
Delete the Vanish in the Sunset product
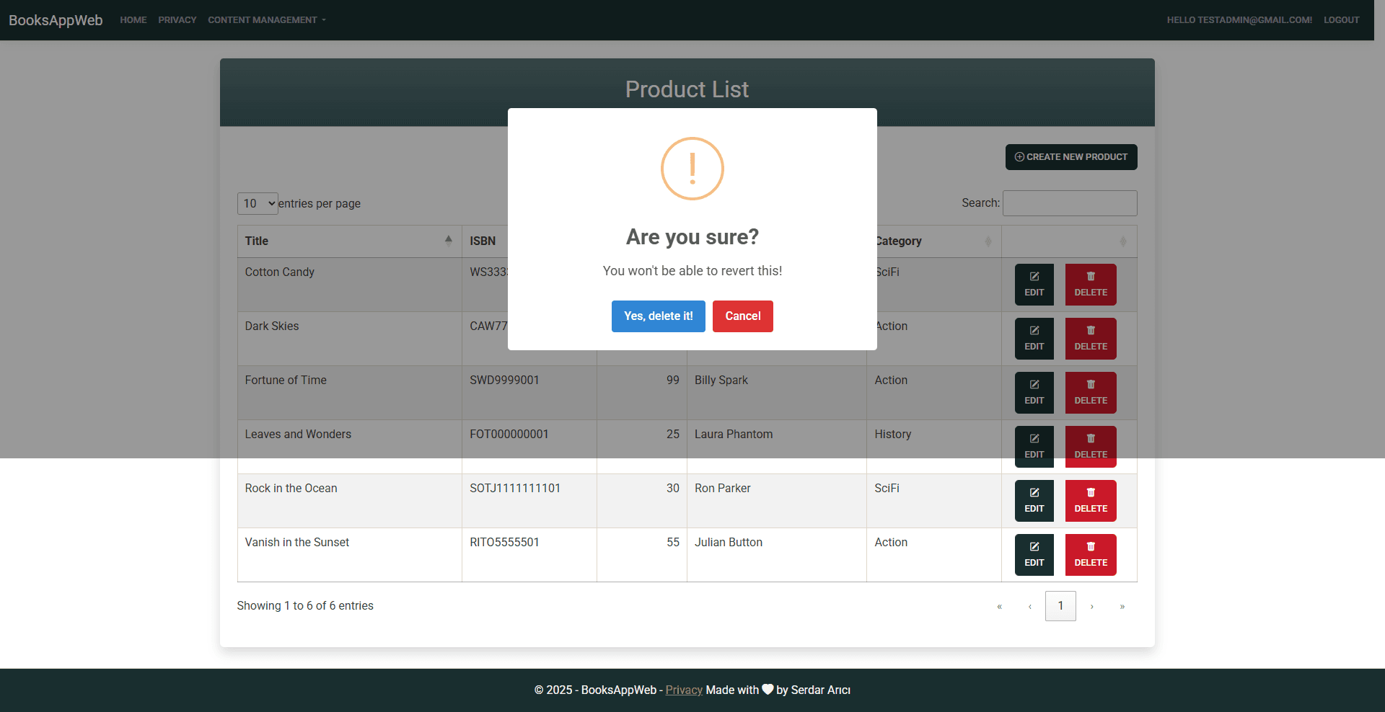pyautogui.click(x=1090, y=555)
